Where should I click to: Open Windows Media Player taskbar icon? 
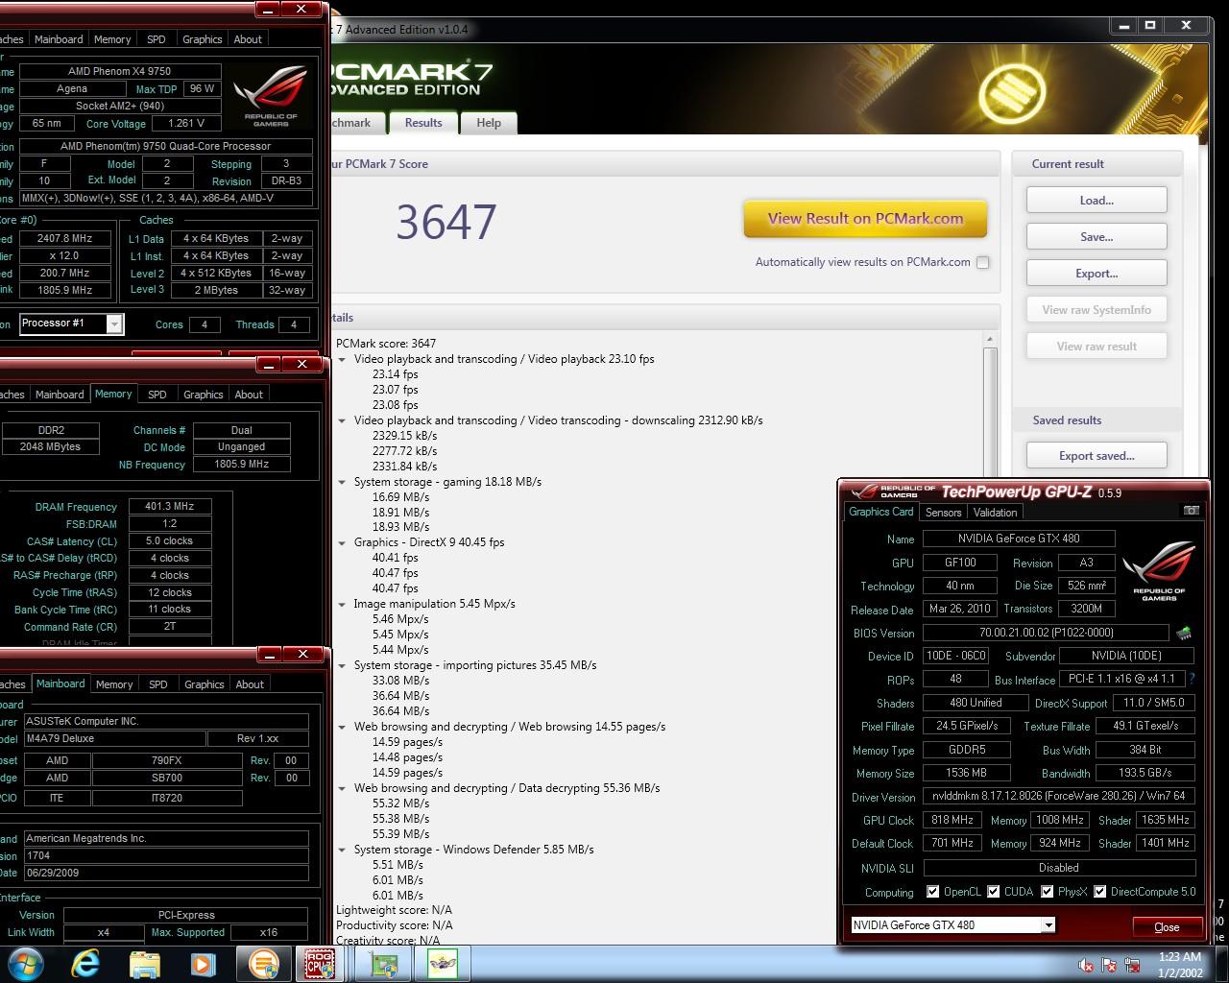203,964
